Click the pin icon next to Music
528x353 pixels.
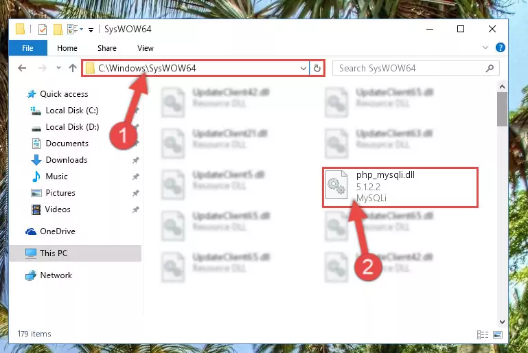pyautogui.click(x=136, y=176)
